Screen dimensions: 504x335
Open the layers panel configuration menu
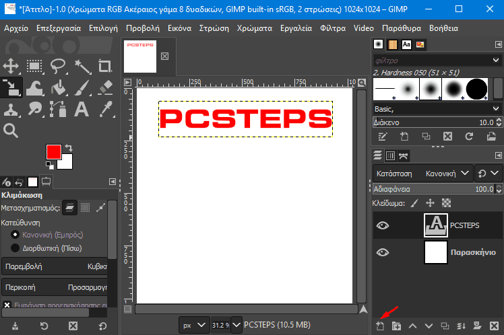(498, 155)
